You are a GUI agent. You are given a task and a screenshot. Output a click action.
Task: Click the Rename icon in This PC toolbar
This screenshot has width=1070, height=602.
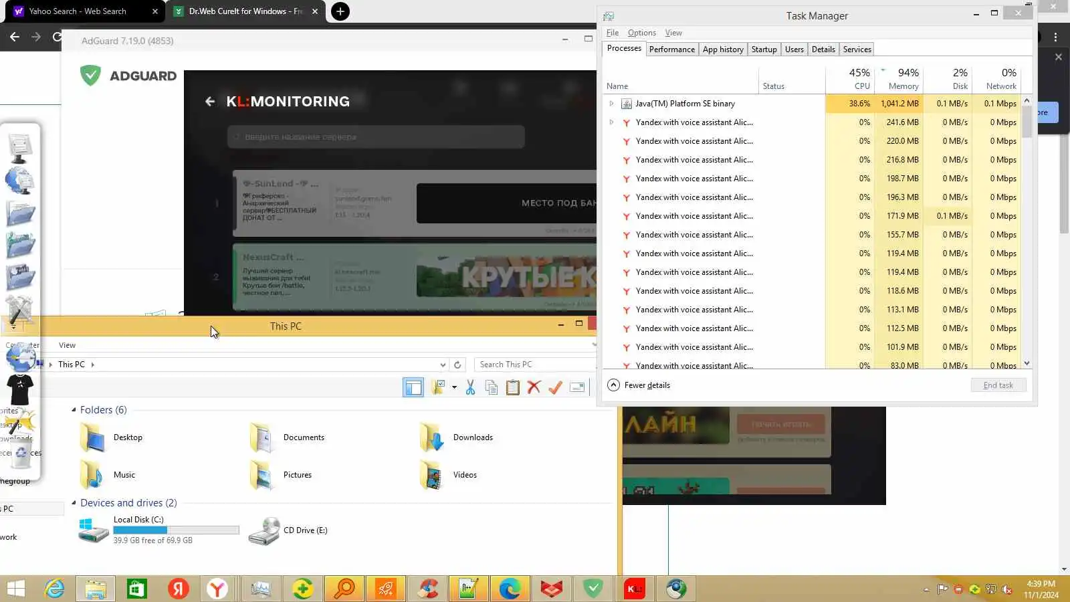pyautogui.click(x=577, y=387)
